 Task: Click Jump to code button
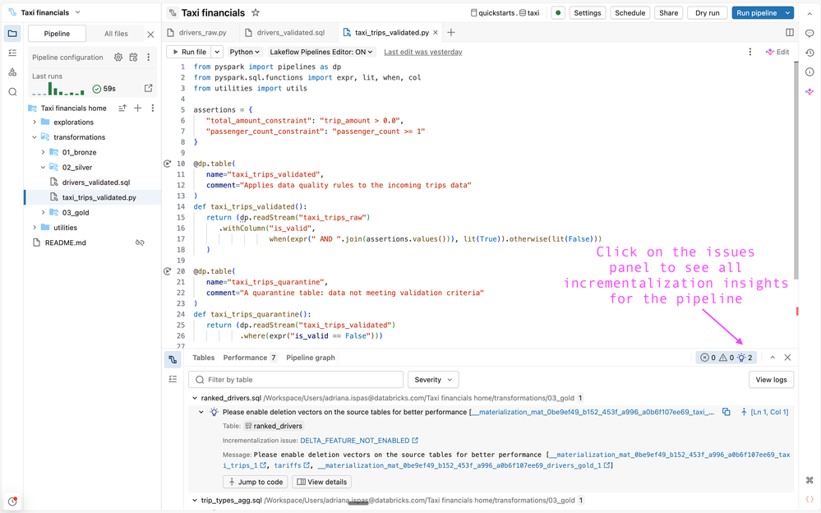pyautogui.click(x=256, y=482)
